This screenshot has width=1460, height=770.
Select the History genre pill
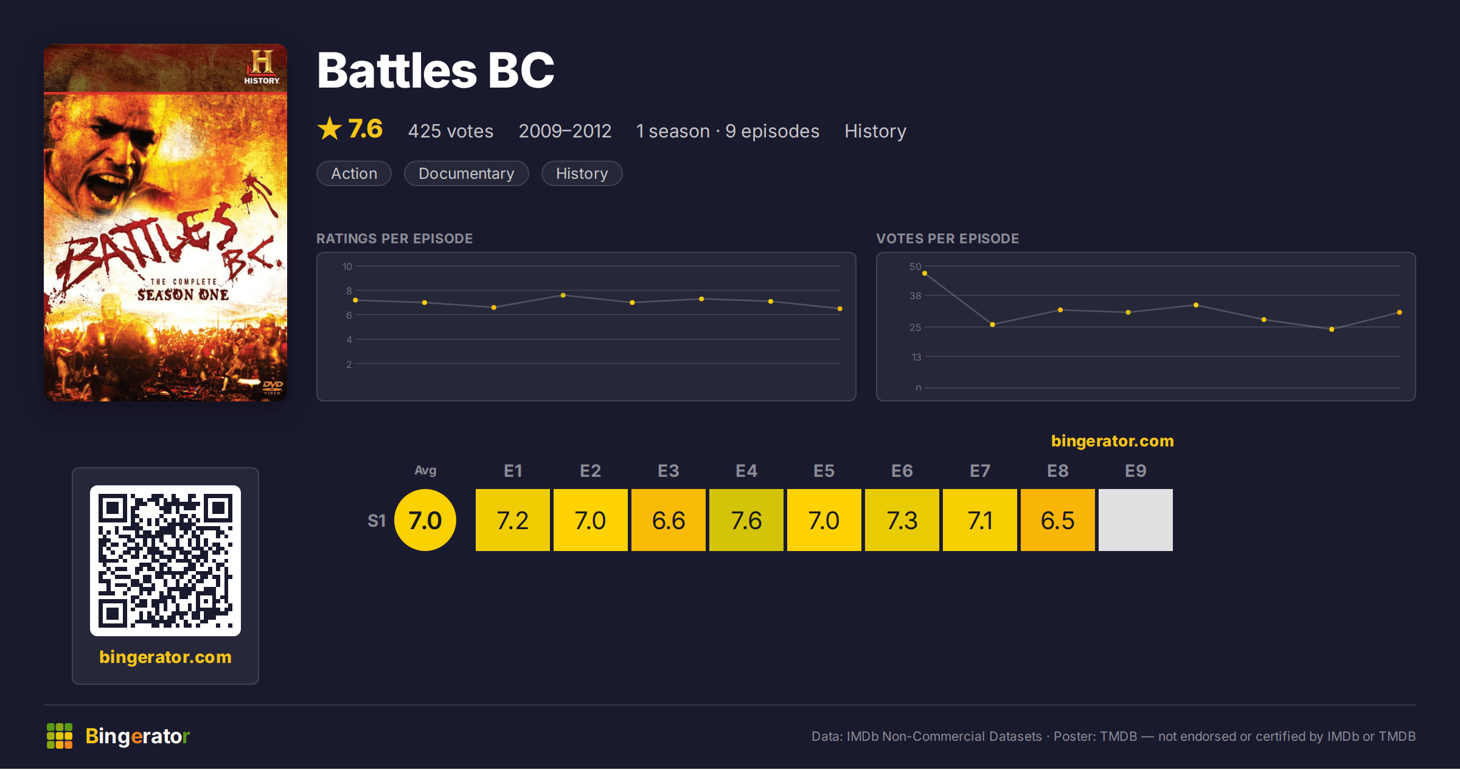(582, 173)
